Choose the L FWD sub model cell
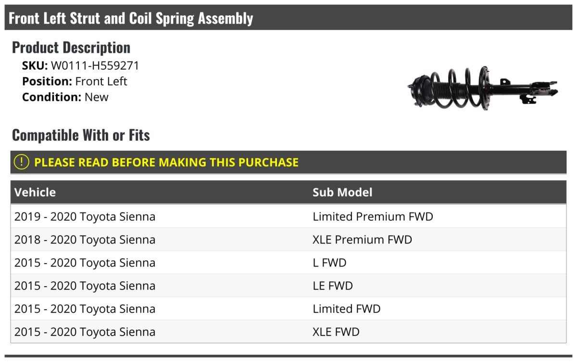Screen dimensions: 577x362 point(329,263)
